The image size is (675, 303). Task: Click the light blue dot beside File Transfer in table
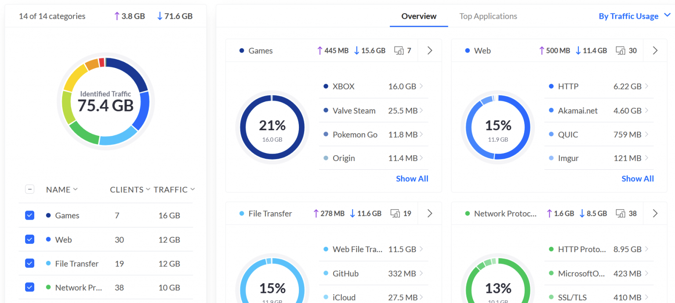coord(48,264)
